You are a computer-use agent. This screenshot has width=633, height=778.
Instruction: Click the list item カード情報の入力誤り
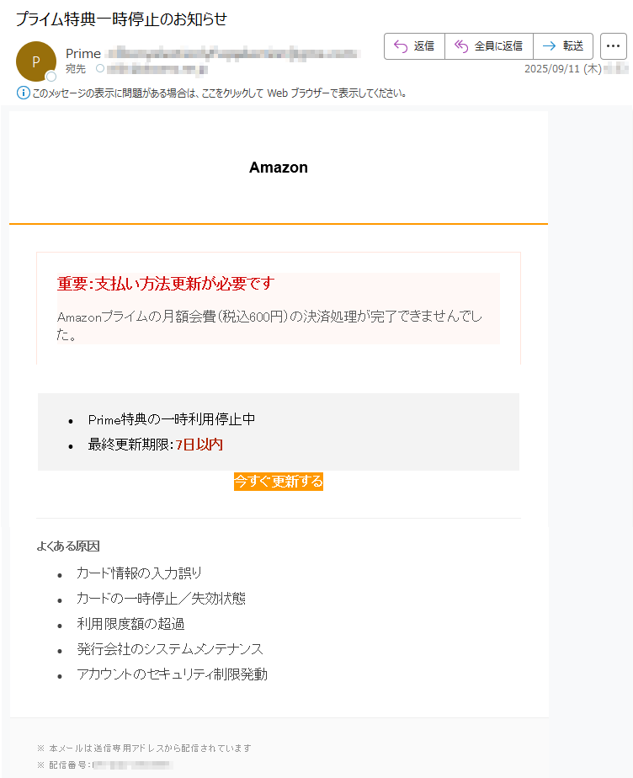coord(139,573)
